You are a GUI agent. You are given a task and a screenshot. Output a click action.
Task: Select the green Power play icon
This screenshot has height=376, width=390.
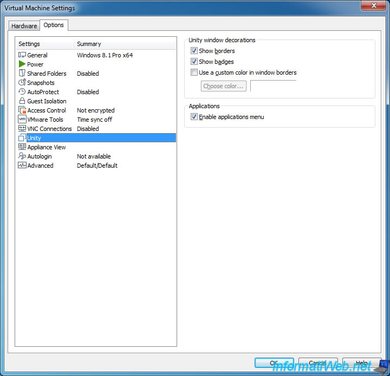[22, 64]
